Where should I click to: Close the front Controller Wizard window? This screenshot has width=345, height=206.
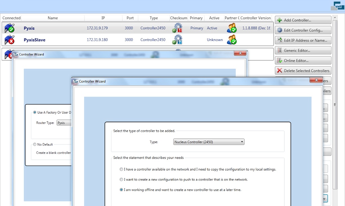(x=316, y=80)
